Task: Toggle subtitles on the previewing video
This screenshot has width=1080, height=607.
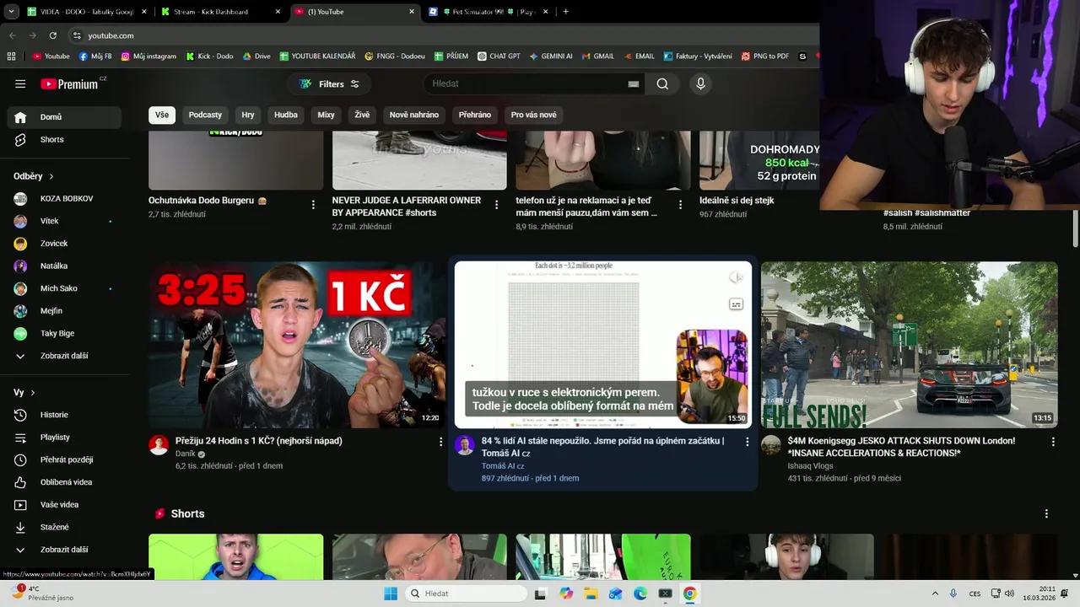Action: (x=736, y=304)
